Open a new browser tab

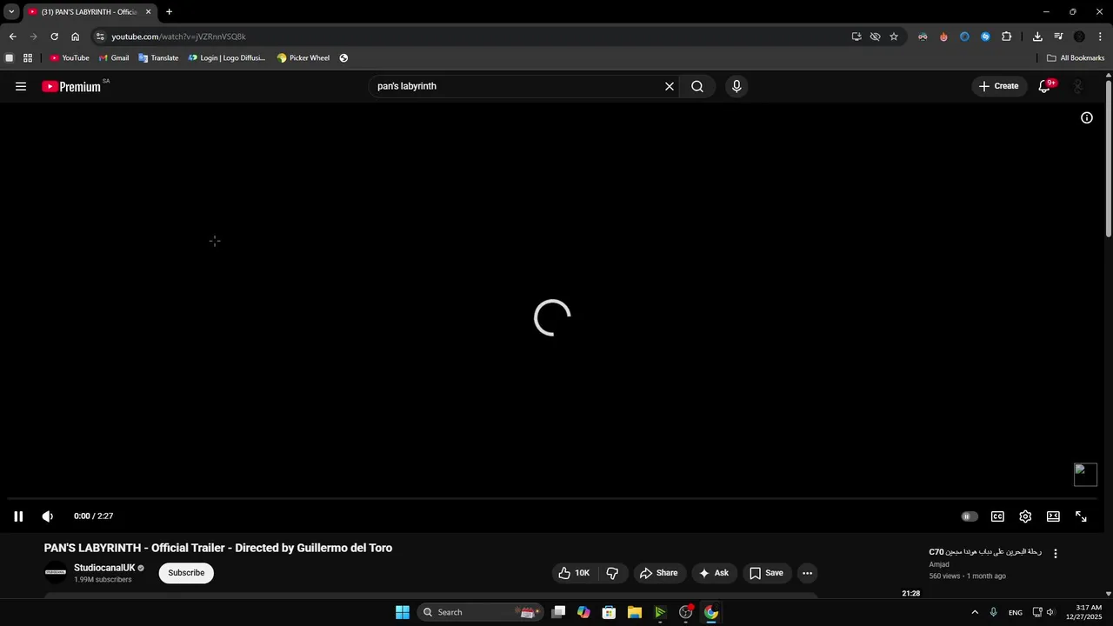(x=169, y=12)
